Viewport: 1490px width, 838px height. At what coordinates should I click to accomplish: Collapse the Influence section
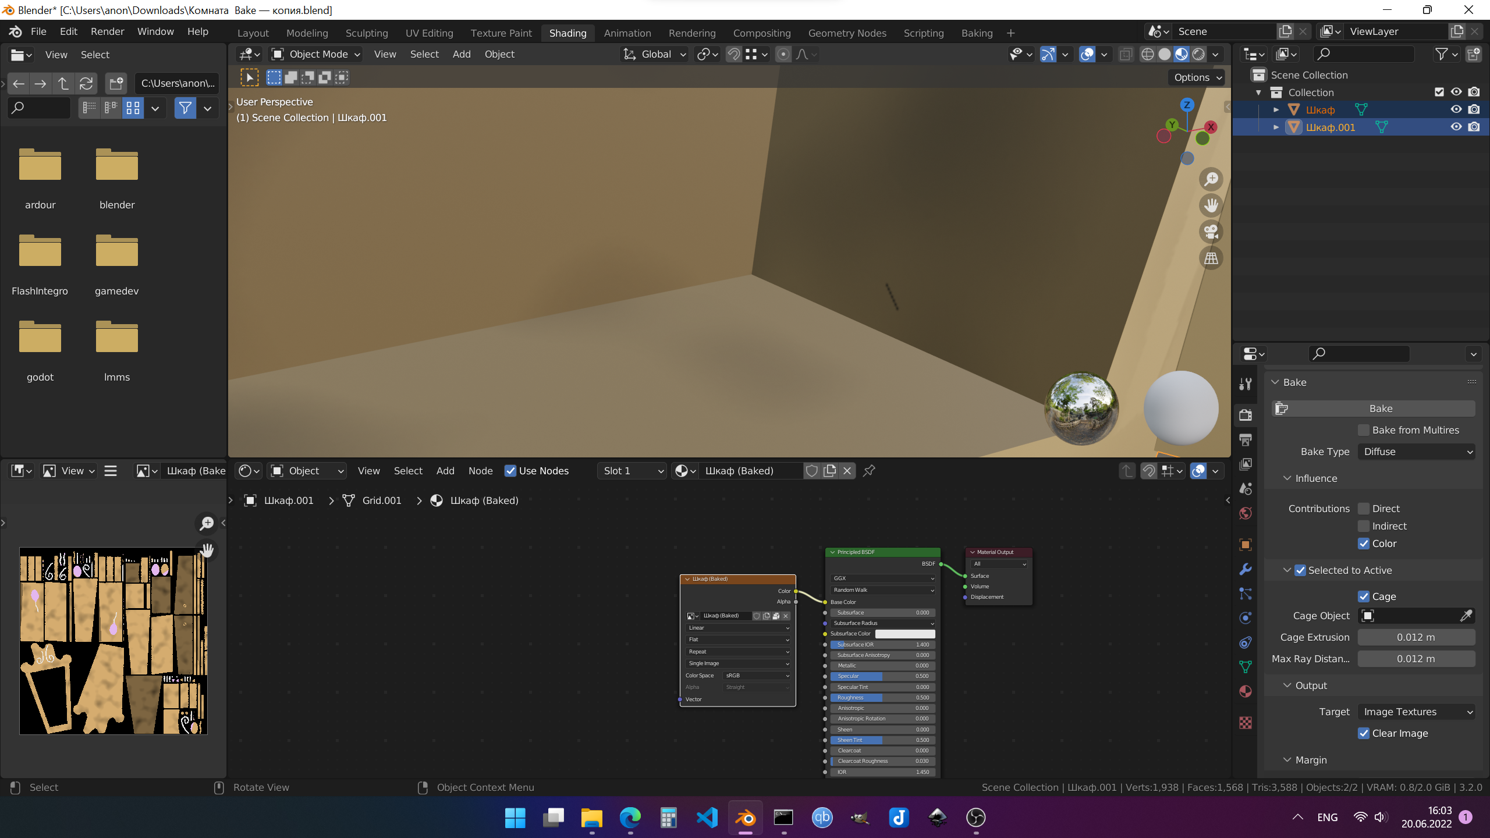tap(1315, 478)
